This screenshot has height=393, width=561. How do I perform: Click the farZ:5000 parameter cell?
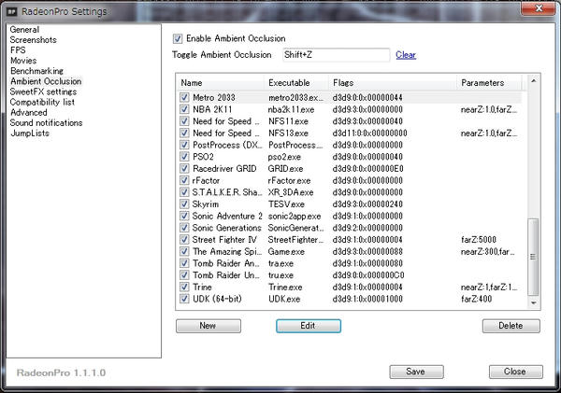pos(479,239)
